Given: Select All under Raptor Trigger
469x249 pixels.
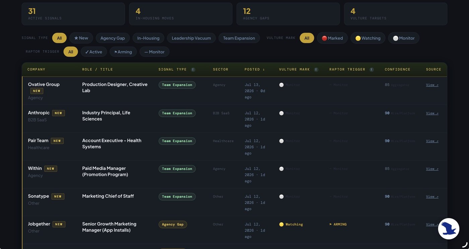Looking at the screenshot, I should tap(71, 52).
